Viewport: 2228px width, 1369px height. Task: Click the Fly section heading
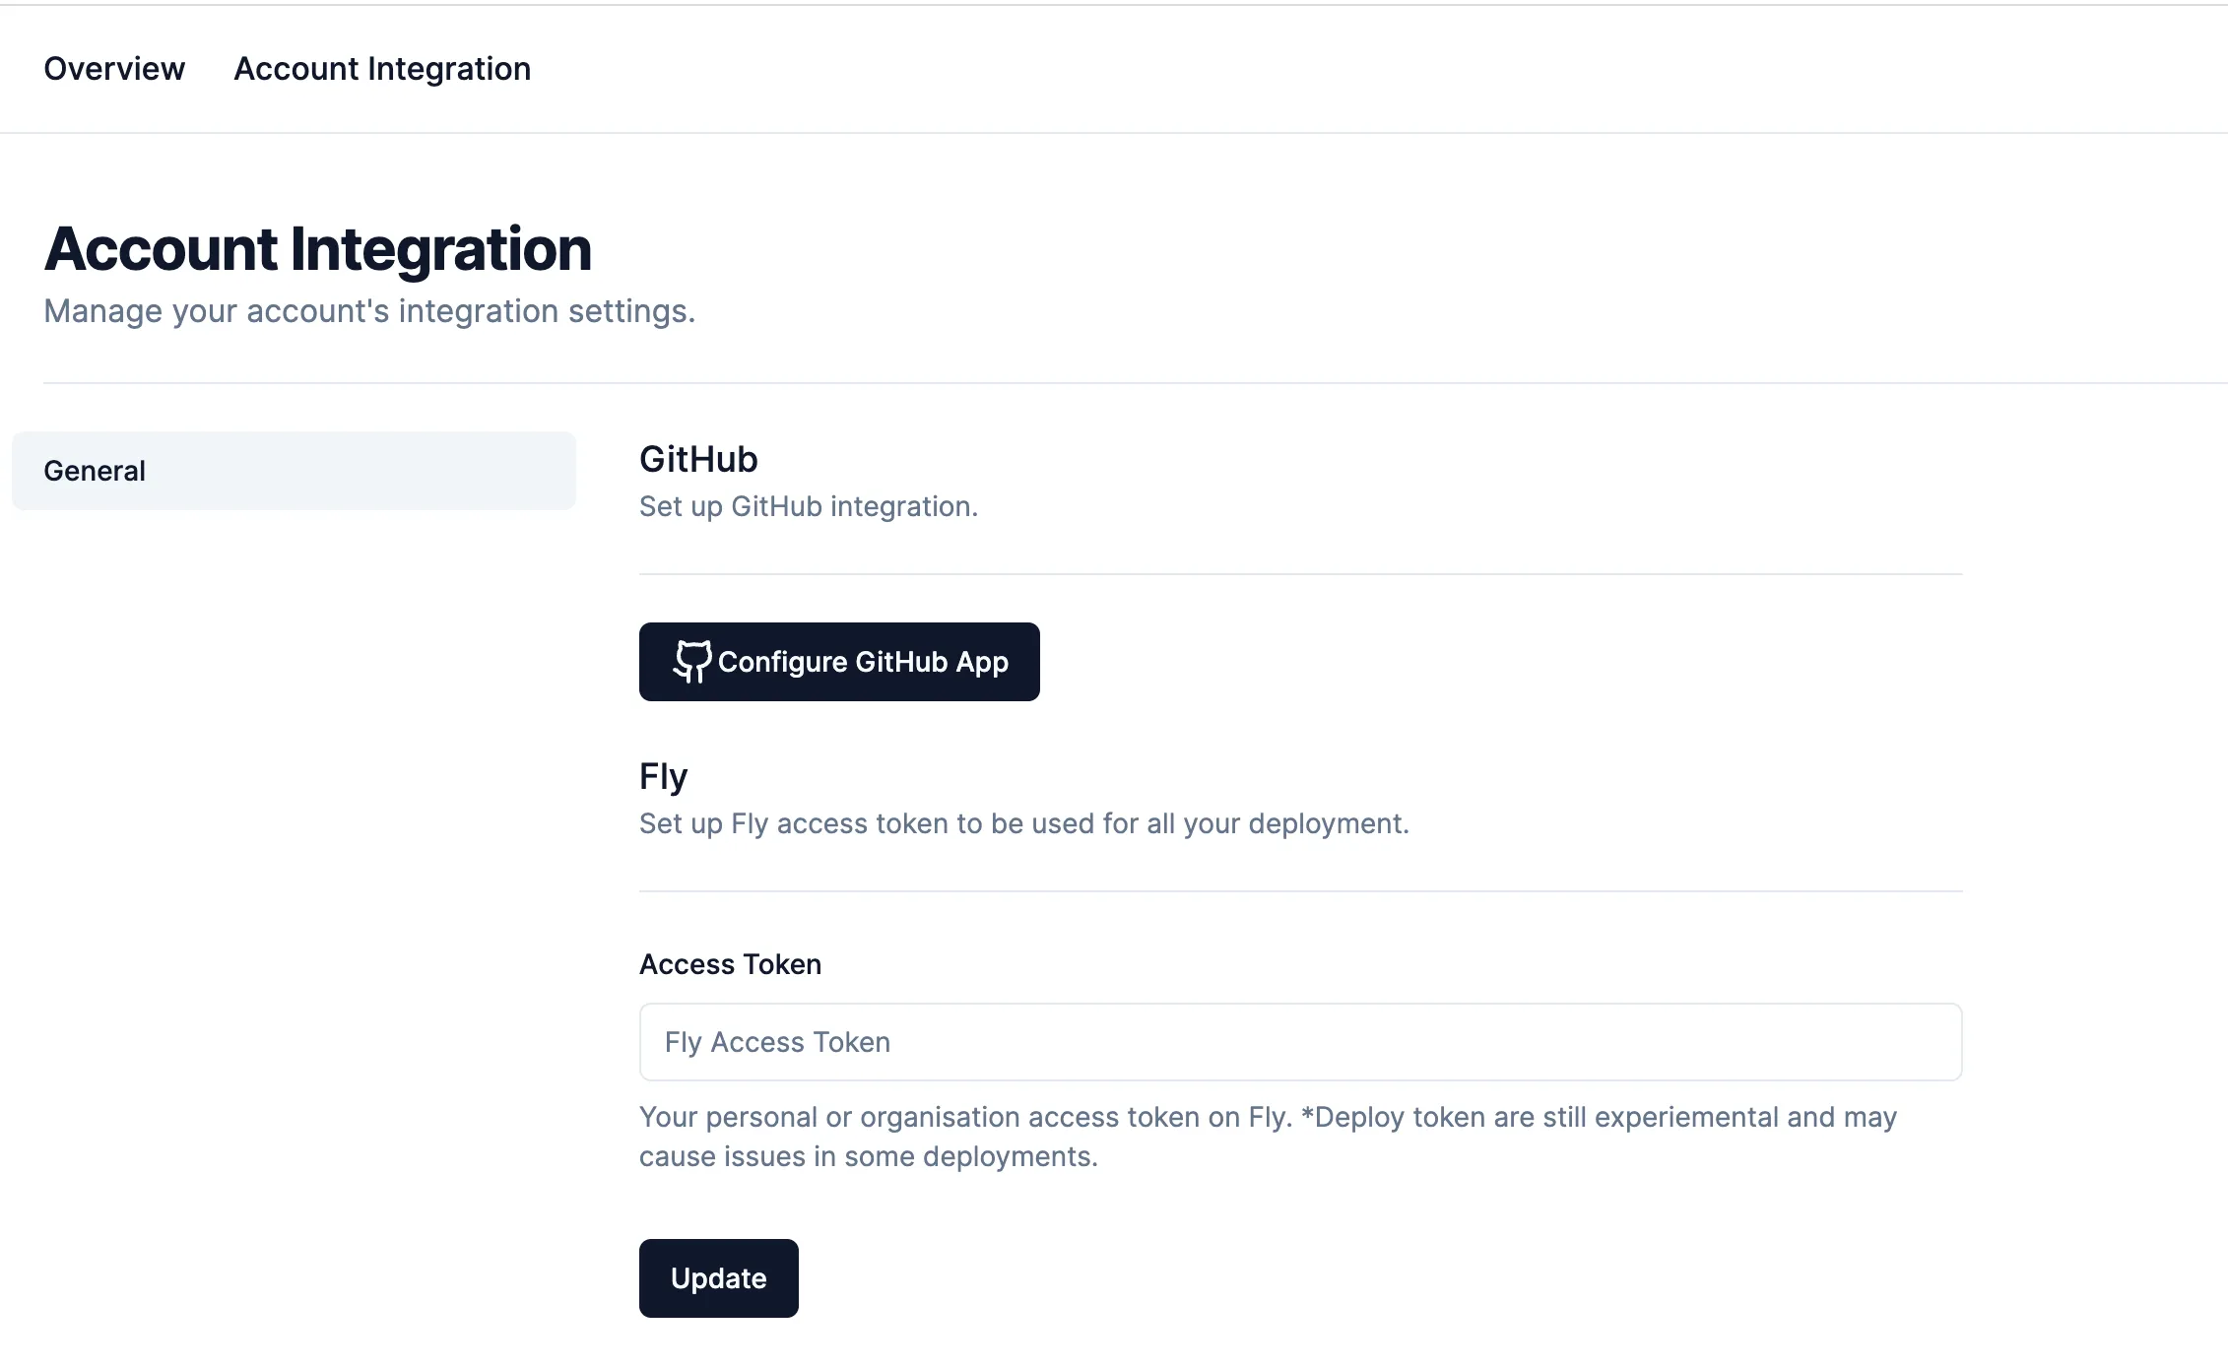664,776
